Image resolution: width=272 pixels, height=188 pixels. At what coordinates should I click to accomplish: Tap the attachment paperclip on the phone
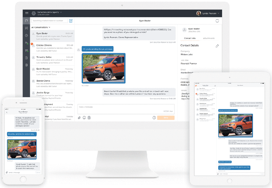pyautogui.click(x=7, y=172)
